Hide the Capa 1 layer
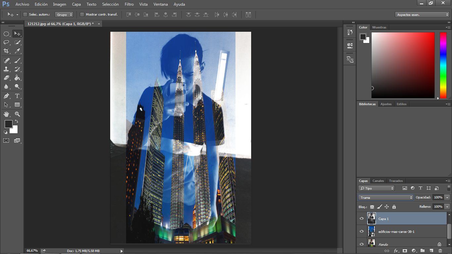Viewport: 452px width, 254px height. (362, 219)
